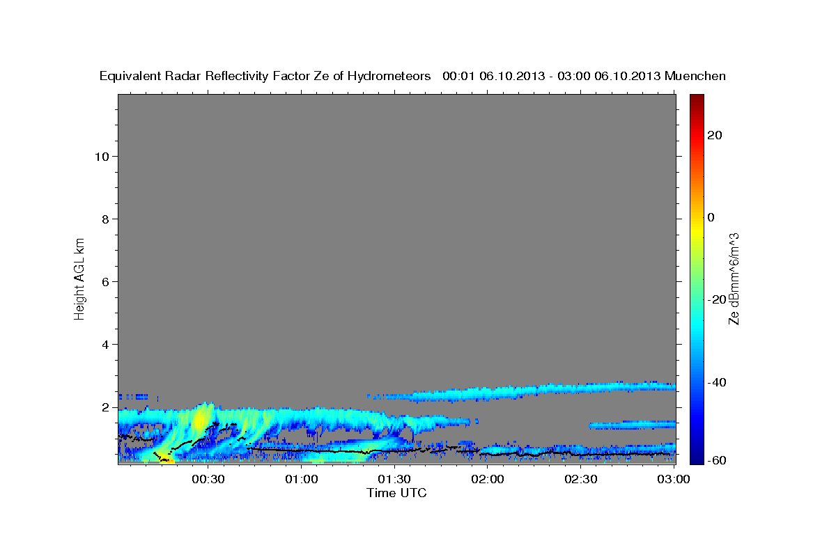Click the 01:00 time tick label
This screenshot has height=557, width=836.
[x=302, y=479]
